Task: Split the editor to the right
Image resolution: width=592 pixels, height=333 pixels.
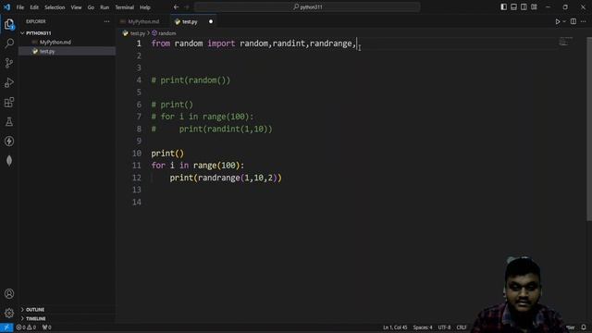Action: click(x=573, y=21)
